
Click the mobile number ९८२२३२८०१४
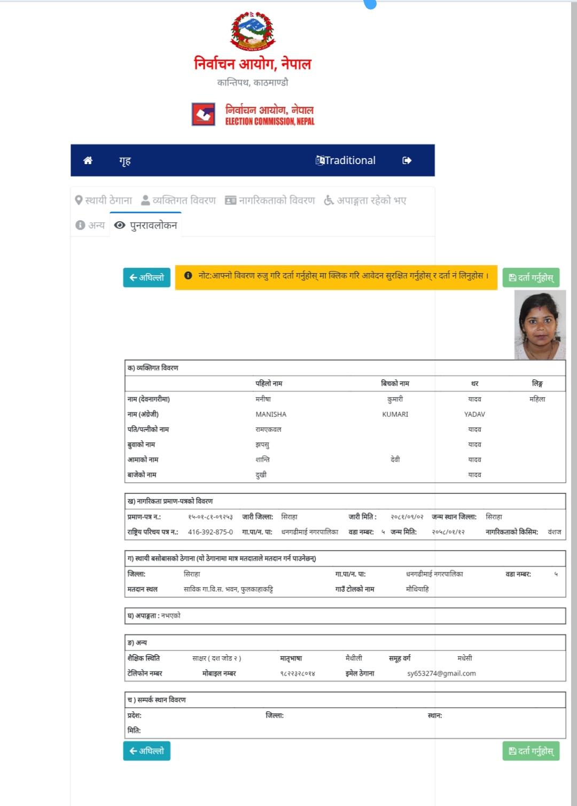click(x=298, y=673)
